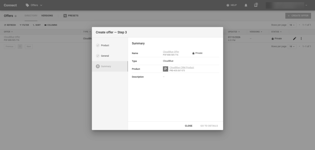Image resolution: width=315 pixels, height=150 pixels.
Task: Open the notifications bell
Action: pyautogui.click(x=246, y=5)
